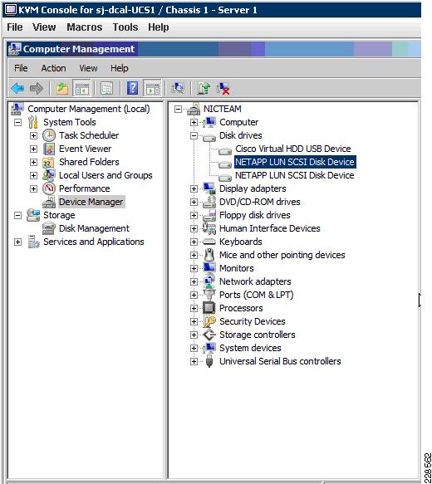This screenshot has height=484, width=432.
Task: Click the Back arrow toolbar icon
Action: point(17,88)
